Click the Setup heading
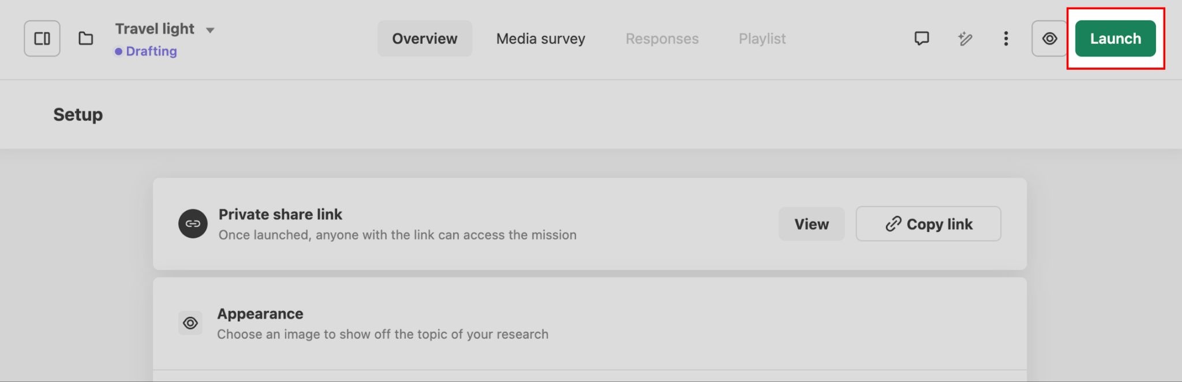 click(x=78, y=115)
